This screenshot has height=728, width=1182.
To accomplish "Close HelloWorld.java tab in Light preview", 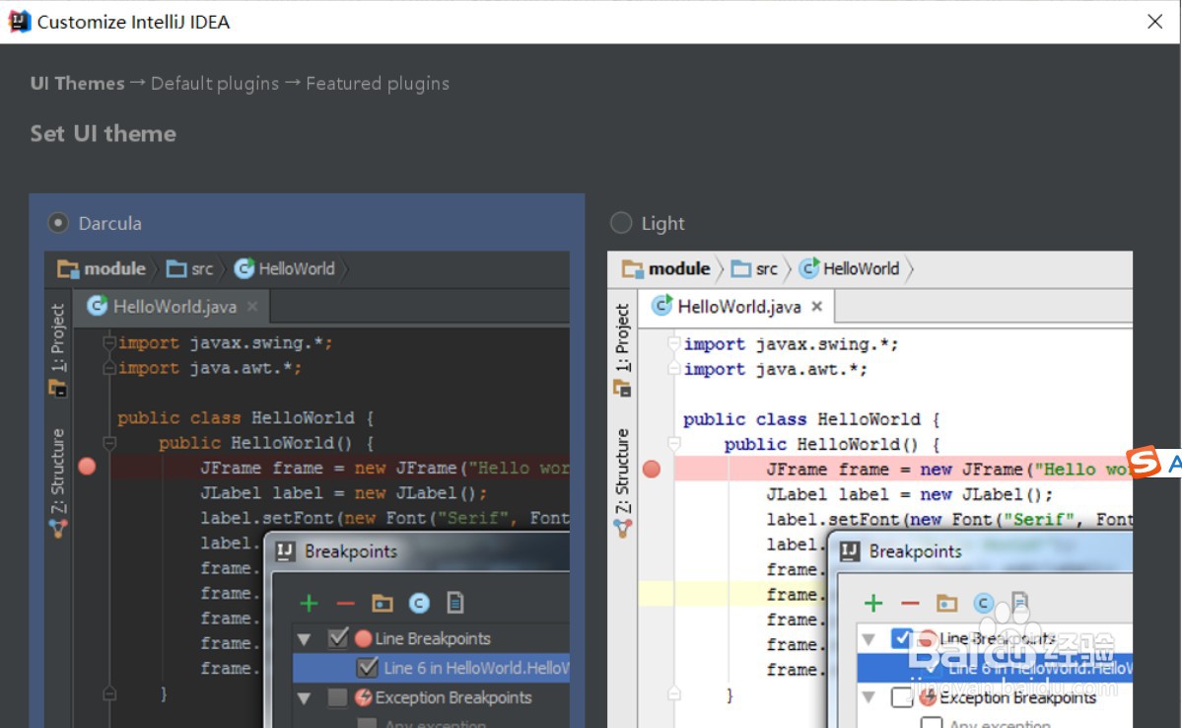I will [x=817, y=306].
